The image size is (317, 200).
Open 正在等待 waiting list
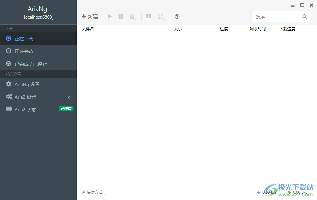tap(38, 51)
